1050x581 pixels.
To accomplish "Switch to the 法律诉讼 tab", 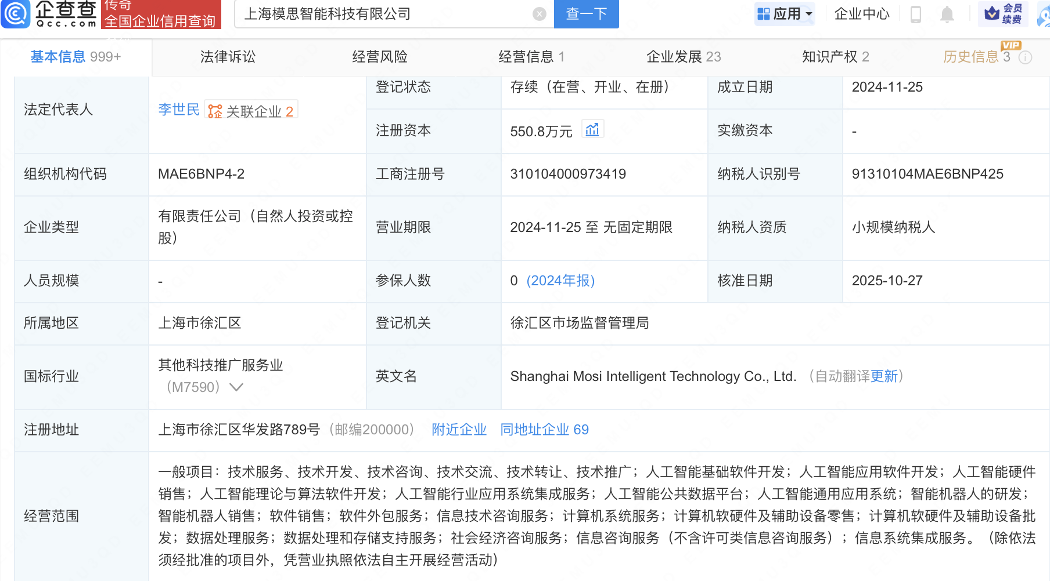I will point(228,57).
